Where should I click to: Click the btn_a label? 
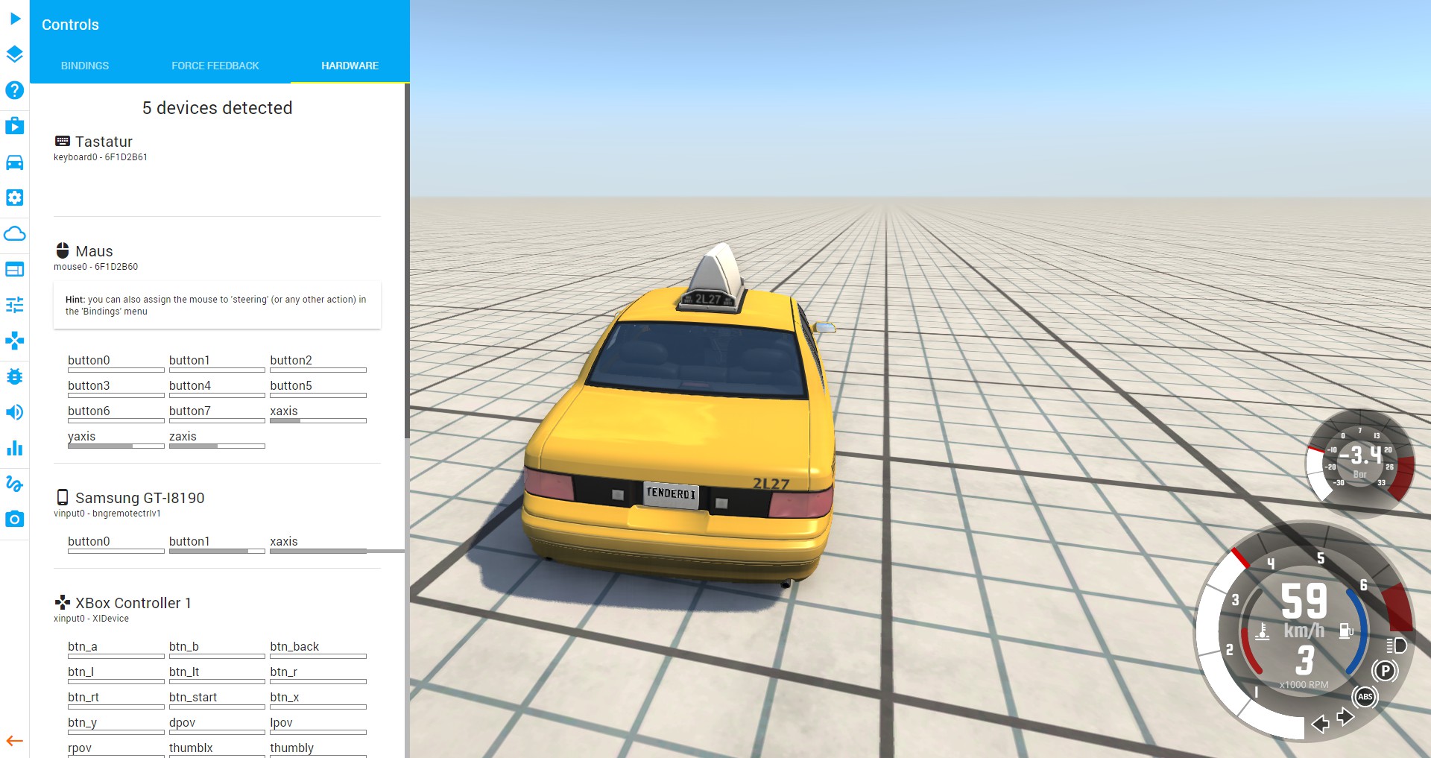[83, 646]
